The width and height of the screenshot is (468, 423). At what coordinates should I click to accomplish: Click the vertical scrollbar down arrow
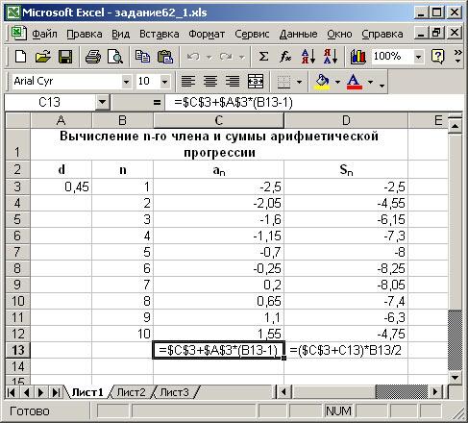(455, 377)
